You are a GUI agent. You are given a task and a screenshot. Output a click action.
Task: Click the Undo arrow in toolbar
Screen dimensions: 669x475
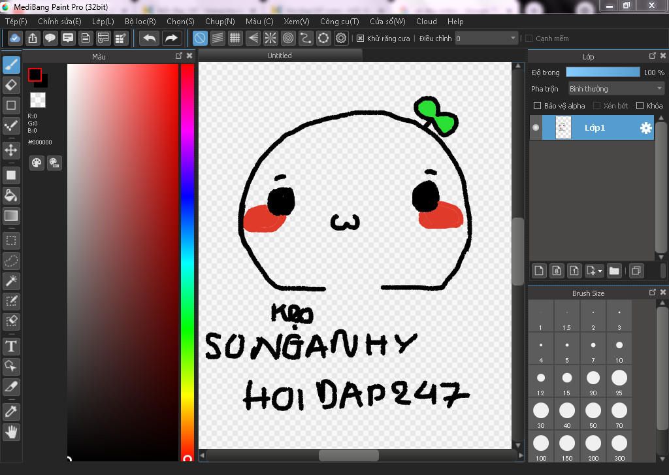(x=150, y=39)
